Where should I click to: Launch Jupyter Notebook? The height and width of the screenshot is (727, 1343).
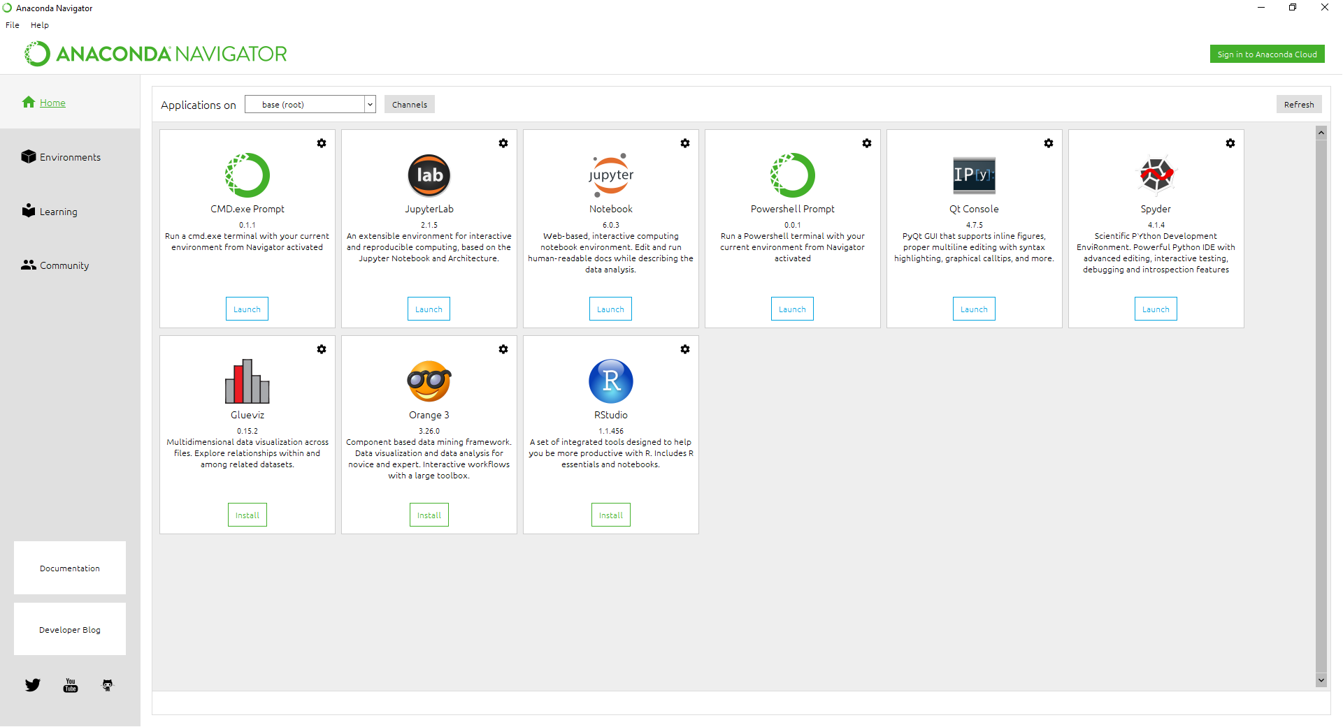(611, 309)
